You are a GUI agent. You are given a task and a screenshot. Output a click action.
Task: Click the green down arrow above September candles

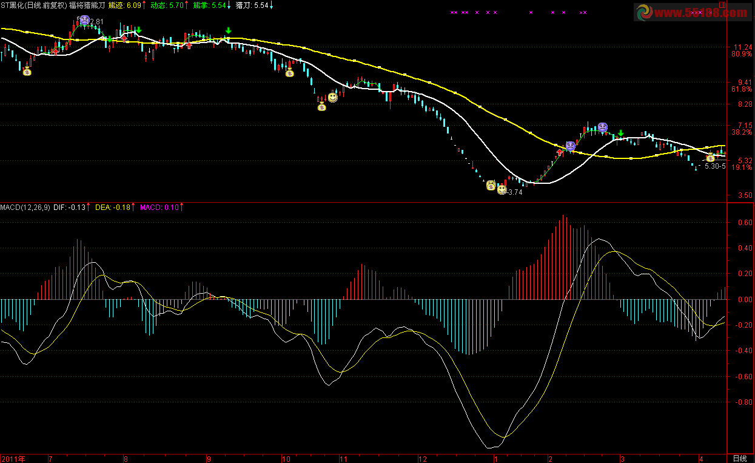[x=228, y=30]
